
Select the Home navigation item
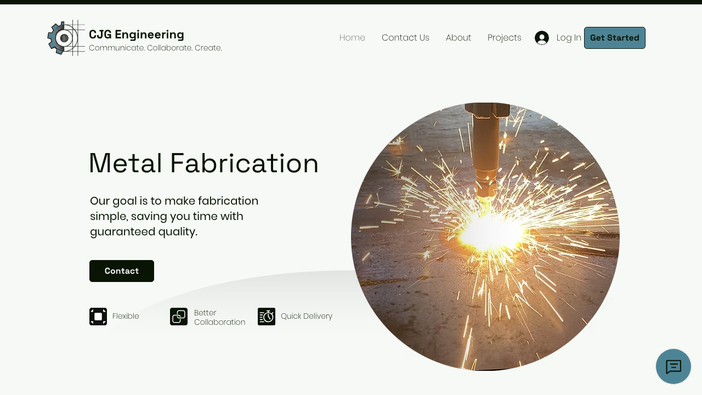point(352,38)
